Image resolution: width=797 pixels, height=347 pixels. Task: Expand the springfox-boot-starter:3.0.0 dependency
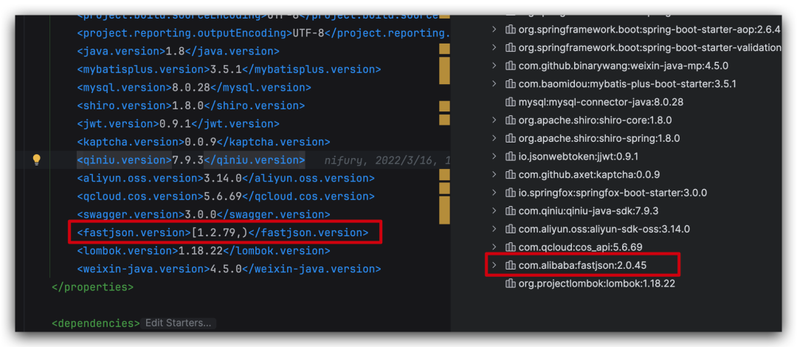coord(494,192)
